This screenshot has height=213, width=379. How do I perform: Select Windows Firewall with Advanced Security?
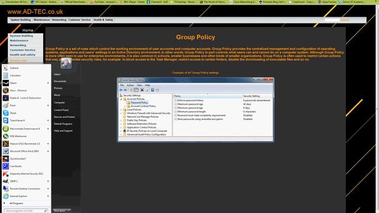pos(149,113)
